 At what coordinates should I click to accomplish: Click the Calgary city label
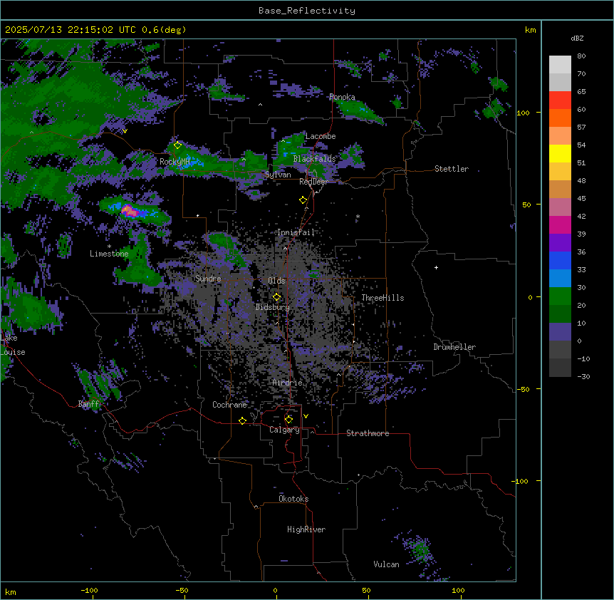(x=284, y=430)
